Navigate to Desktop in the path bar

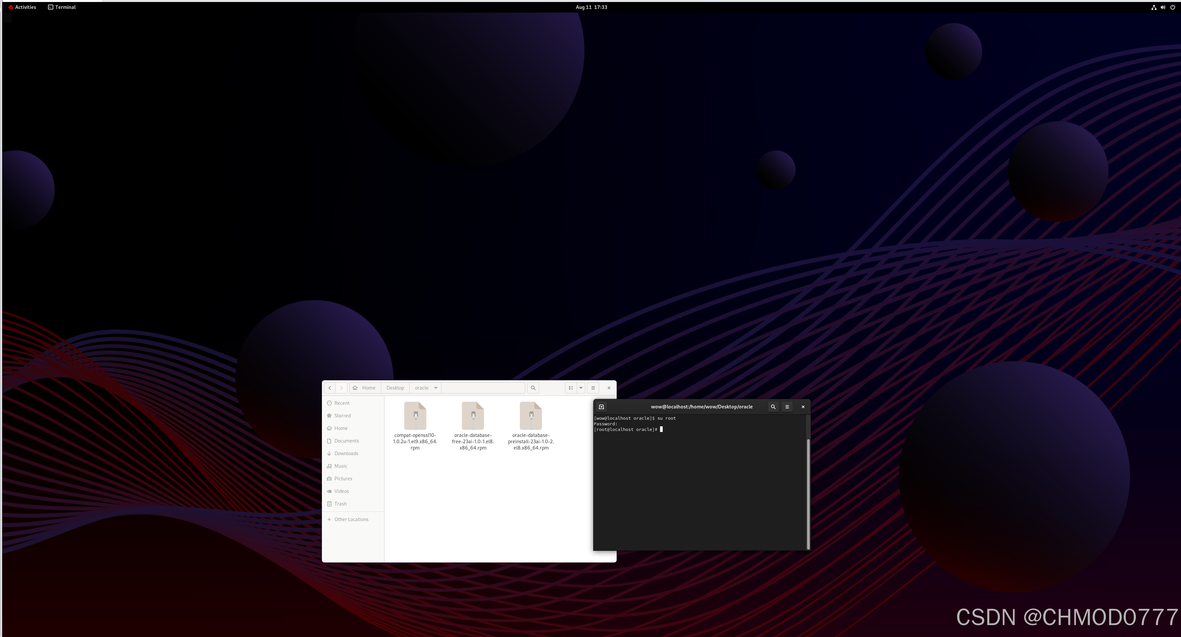click(x=395, y=388)
